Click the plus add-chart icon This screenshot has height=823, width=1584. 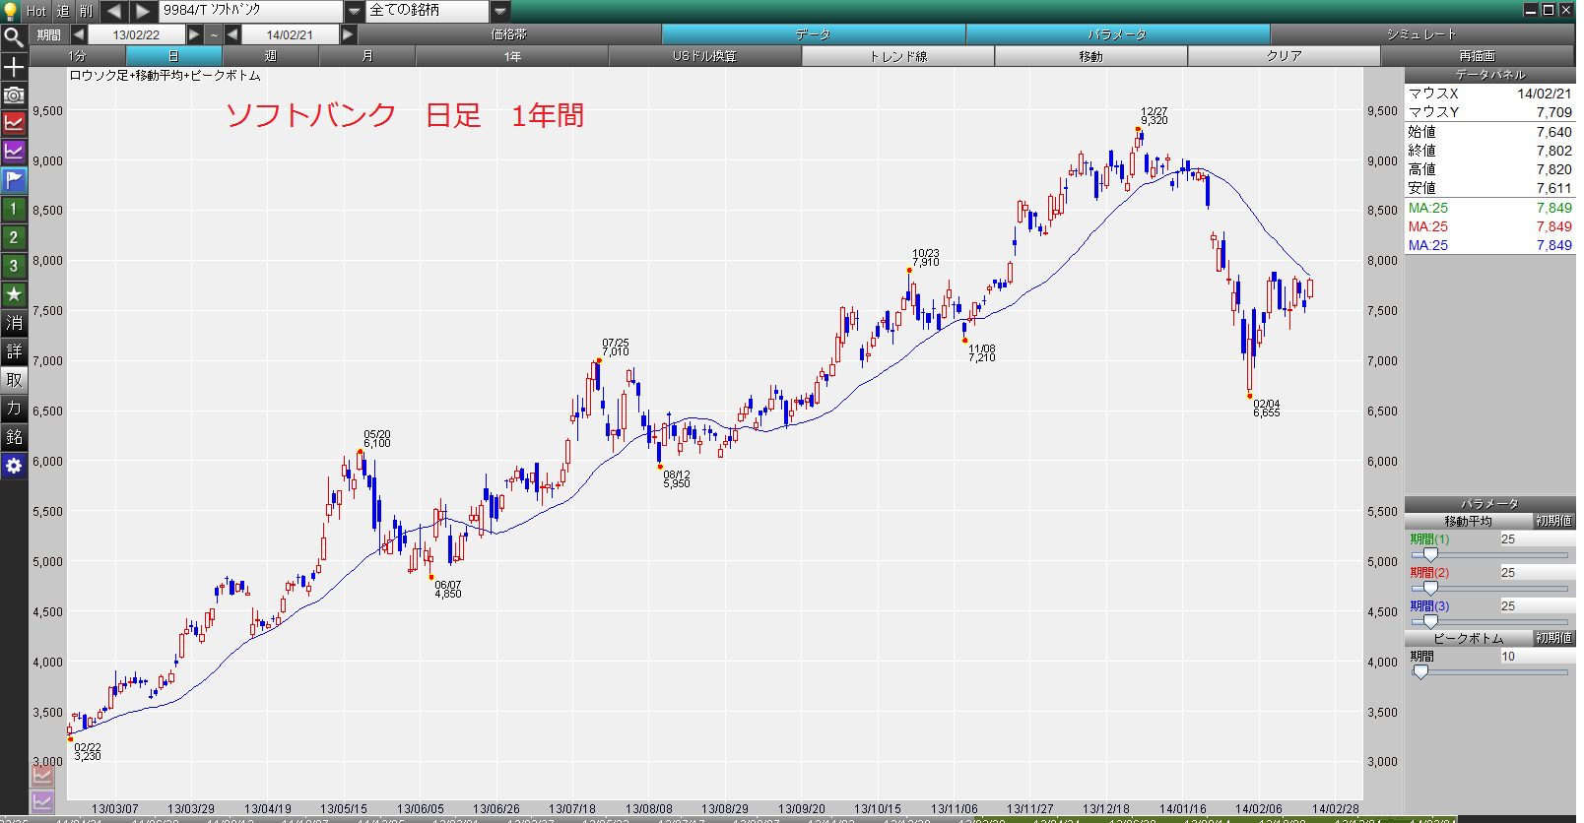[x=14, y=66]
